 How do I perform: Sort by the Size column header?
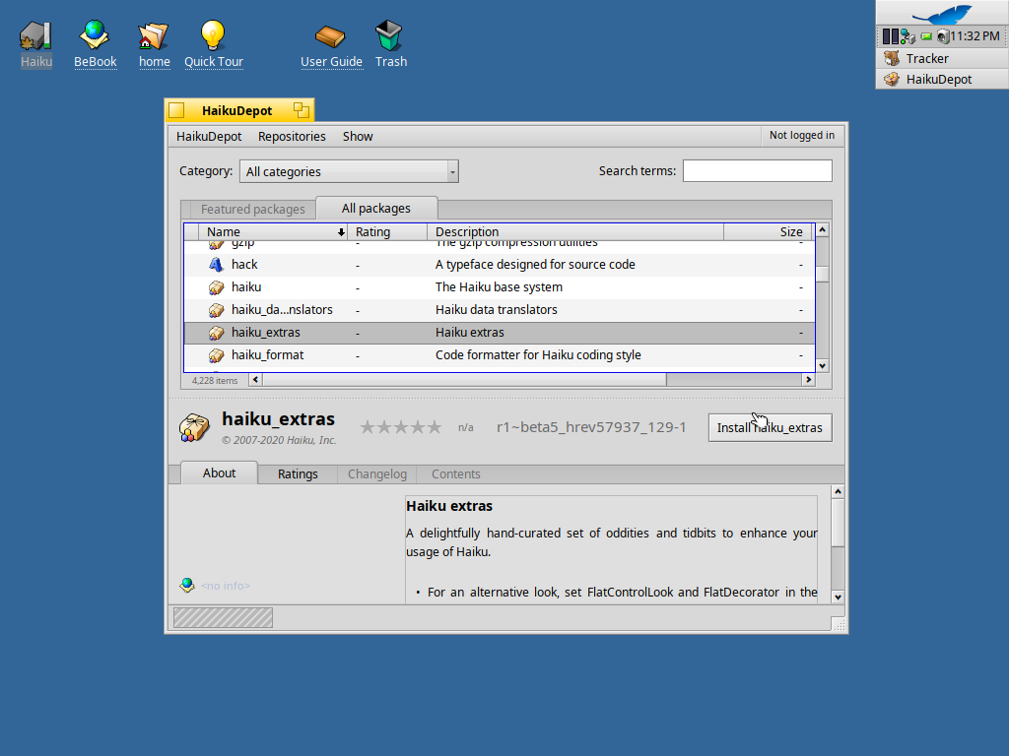pos(769,232)
